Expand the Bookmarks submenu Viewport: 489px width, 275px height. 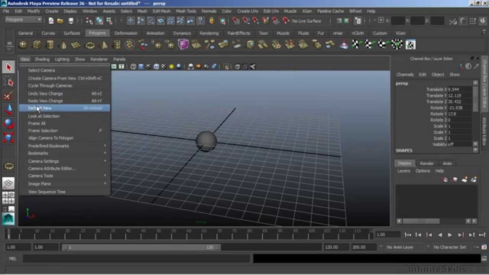(65, 153)
